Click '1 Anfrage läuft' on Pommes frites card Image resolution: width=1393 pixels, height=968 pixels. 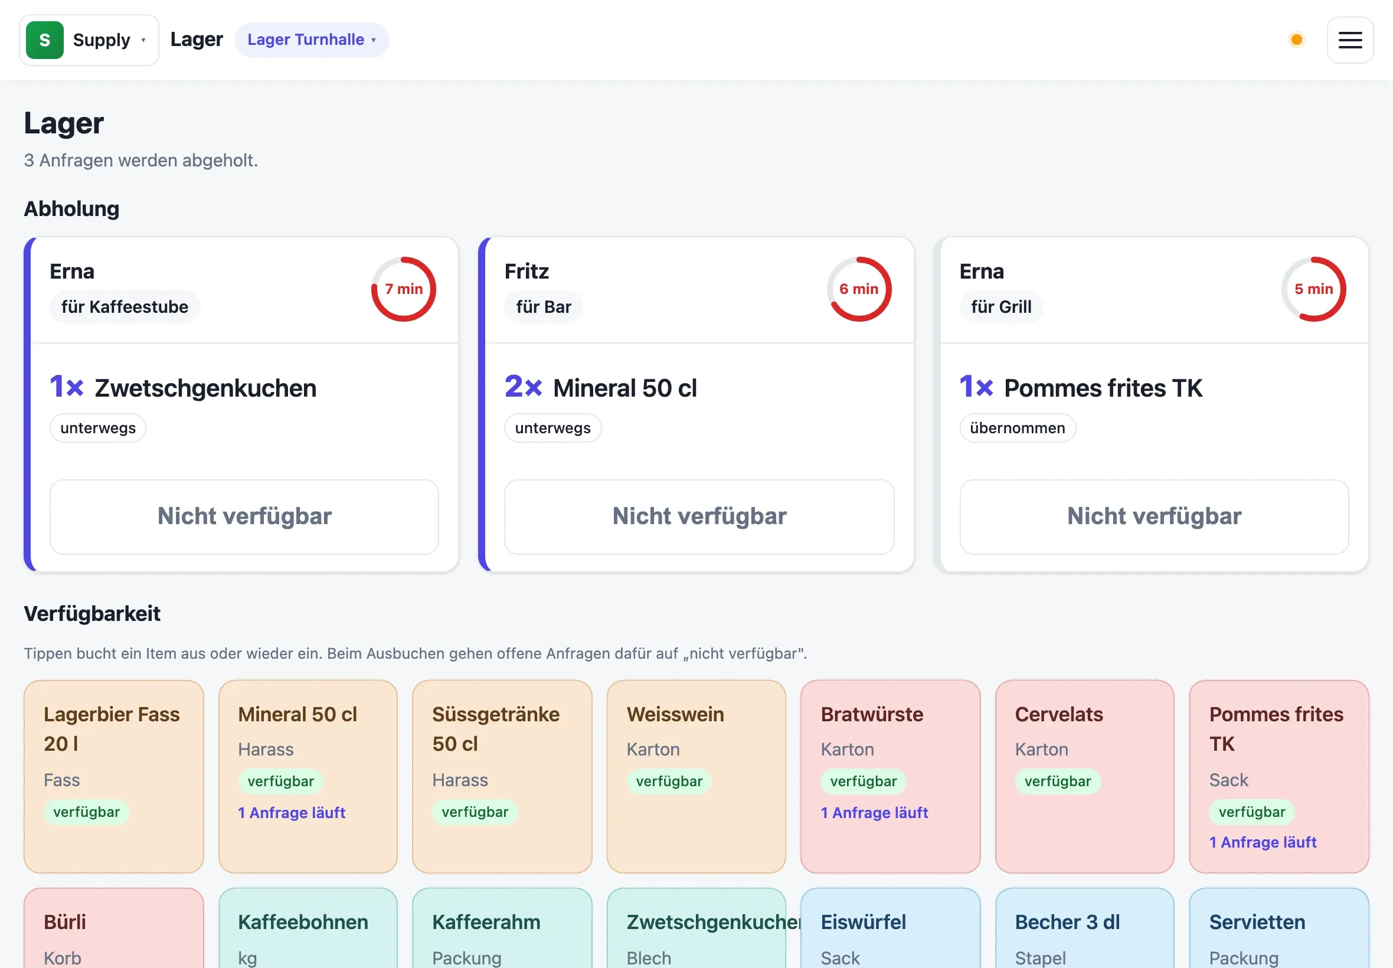tap(1263, 842)
